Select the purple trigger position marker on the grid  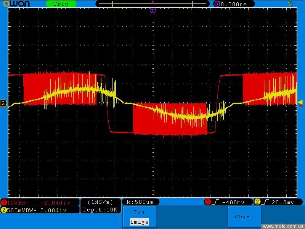pos(153,10)
